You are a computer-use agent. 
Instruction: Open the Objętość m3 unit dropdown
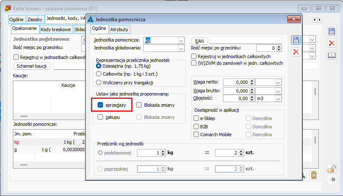[278, 99]
